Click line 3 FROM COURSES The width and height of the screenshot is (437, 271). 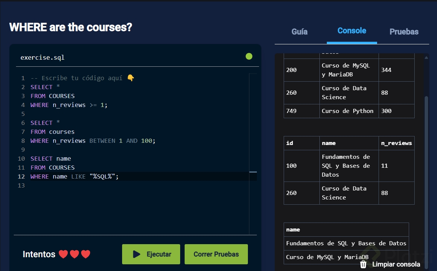click(52, 96)
